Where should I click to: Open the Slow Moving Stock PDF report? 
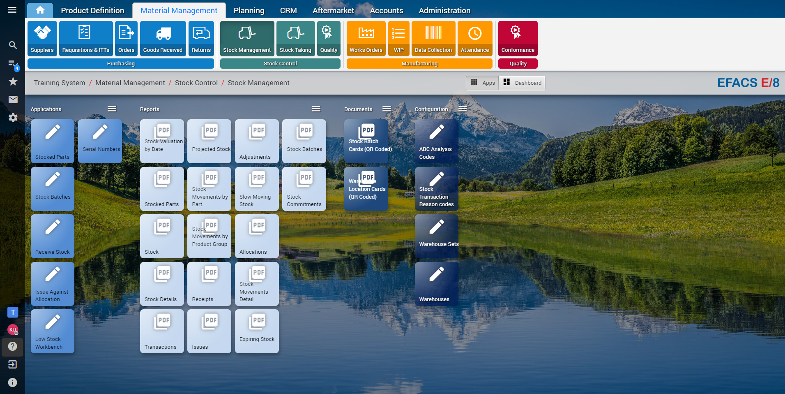click(x=256, y=189)
